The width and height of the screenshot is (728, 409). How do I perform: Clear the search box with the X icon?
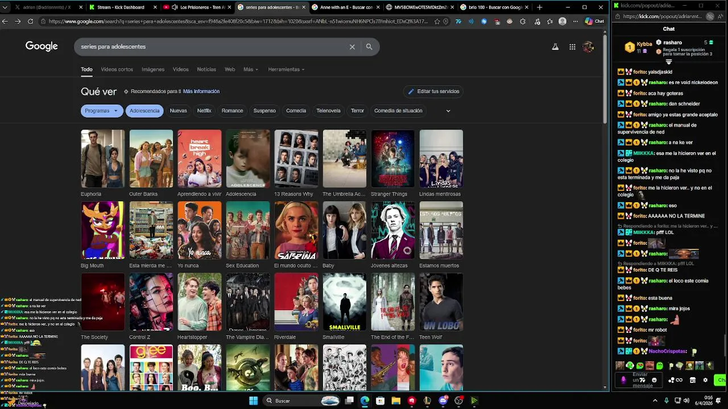tap(352, 47)
